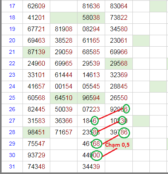The width and height of the screenshot is (168, 174).
Task: Click cell containing 71657
Action: tap(64, 132)
